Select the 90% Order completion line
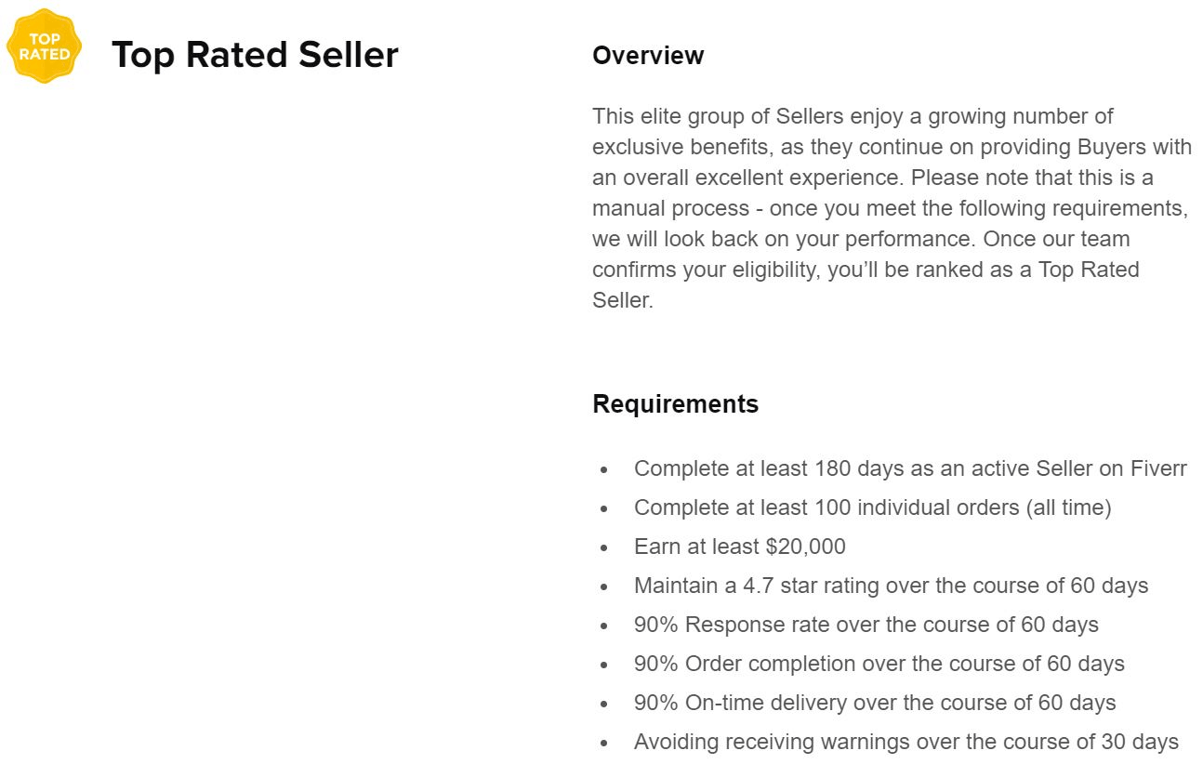Viewport: 1203px width, 764px height. (x=879, y=664)
